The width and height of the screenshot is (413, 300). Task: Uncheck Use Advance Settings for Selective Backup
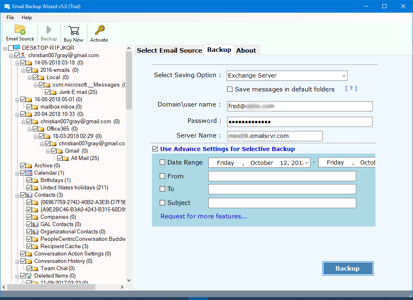(x=155, y=149)
